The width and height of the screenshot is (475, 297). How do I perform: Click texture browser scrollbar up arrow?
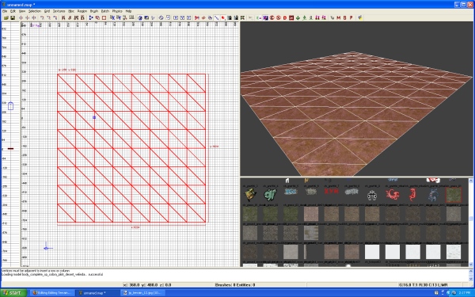(471, 181)
